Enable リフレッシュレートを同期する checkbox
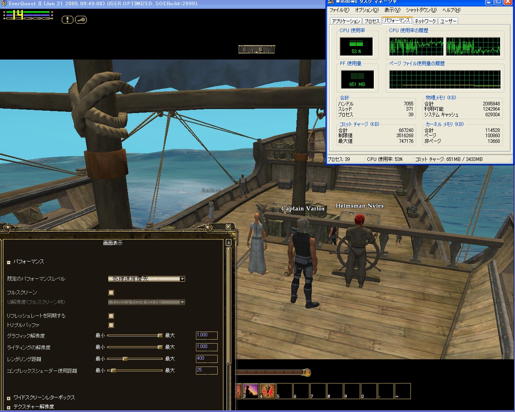The height and width of the screenshot is (412, 515). click(x=111, y=316)
